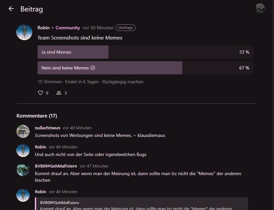
Task: Open the nullachtneun username link
Action: point(47,128)
